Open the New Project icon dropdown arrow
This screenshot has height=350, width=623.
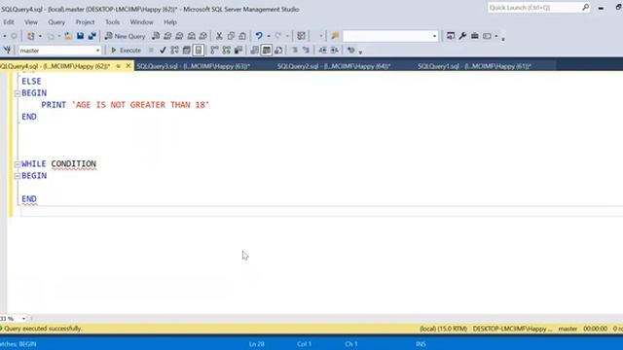[40, 36]
